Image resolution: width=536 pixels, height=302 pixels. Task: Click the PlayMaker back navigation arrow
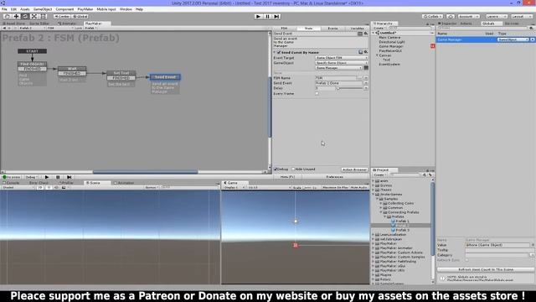tap(4, 28)
